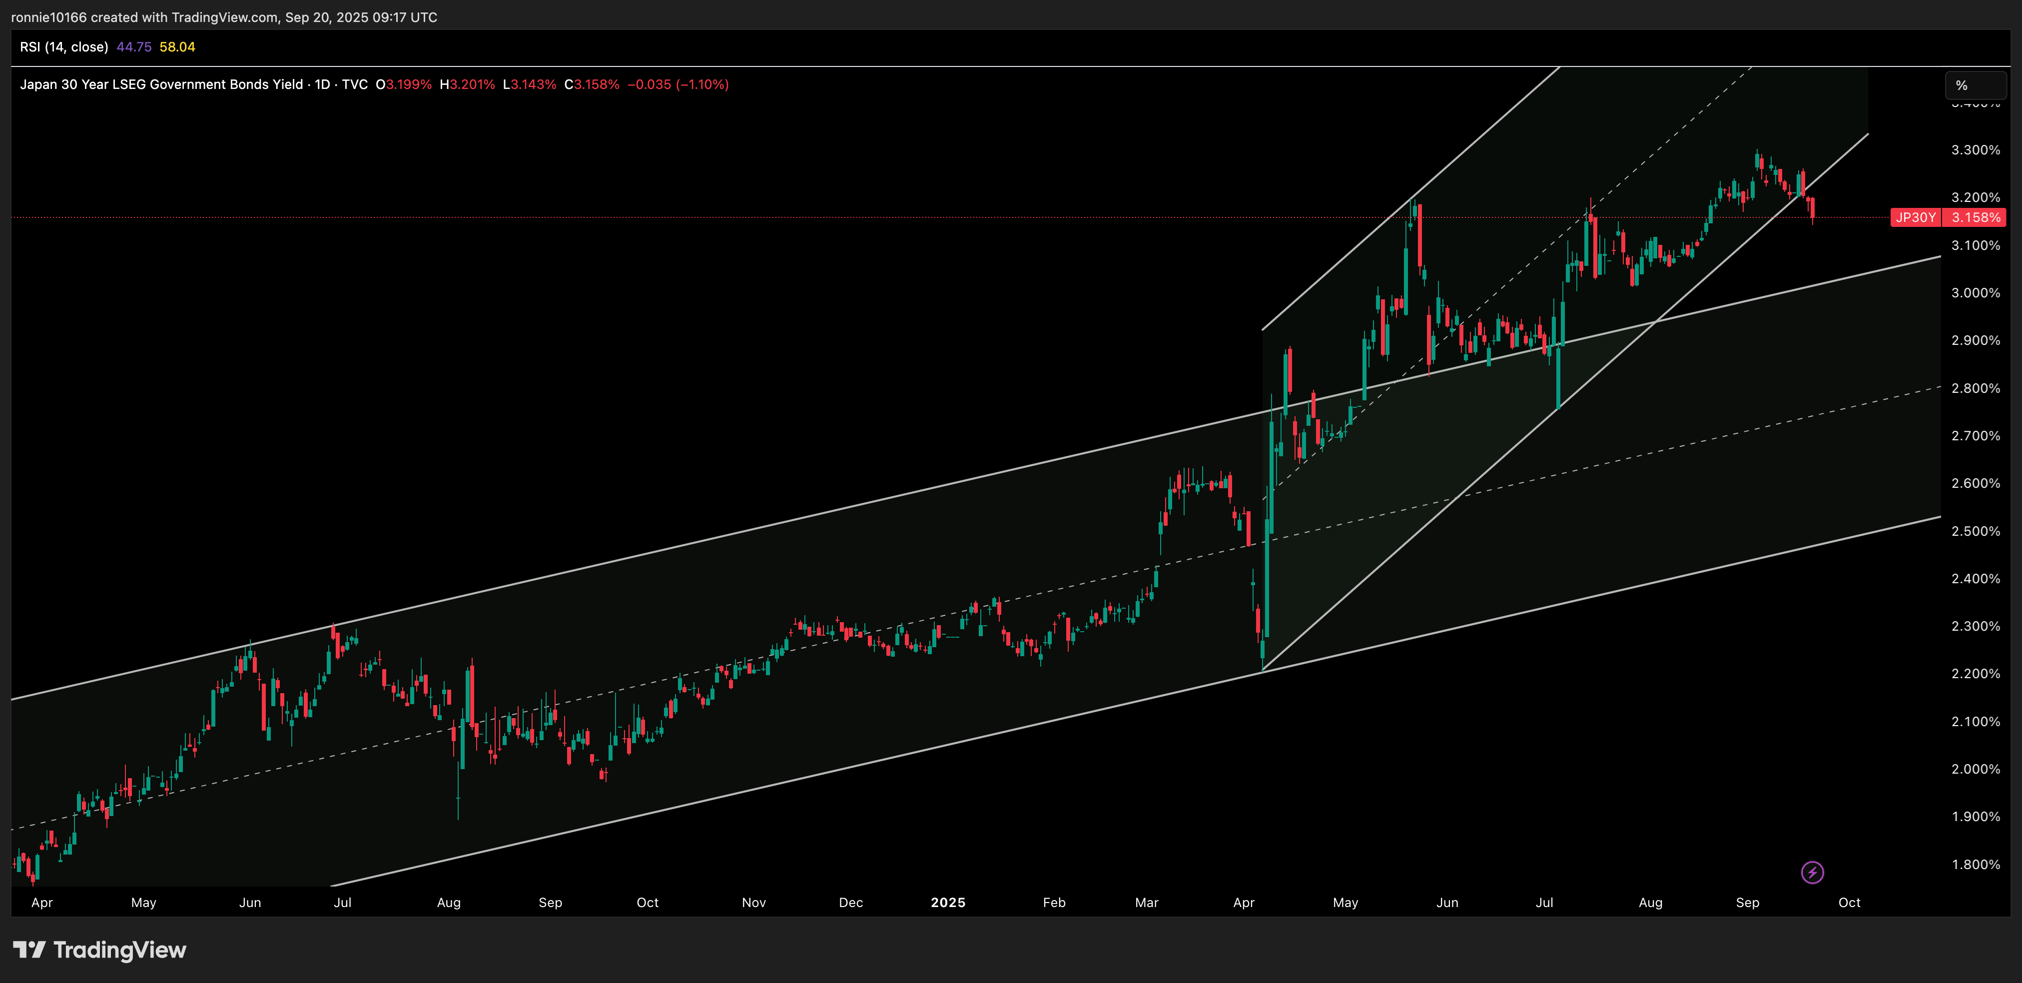Click the 1.800% level on price scale
The height and width of the screenshot is (983, 2022).
pos(1975,865)
